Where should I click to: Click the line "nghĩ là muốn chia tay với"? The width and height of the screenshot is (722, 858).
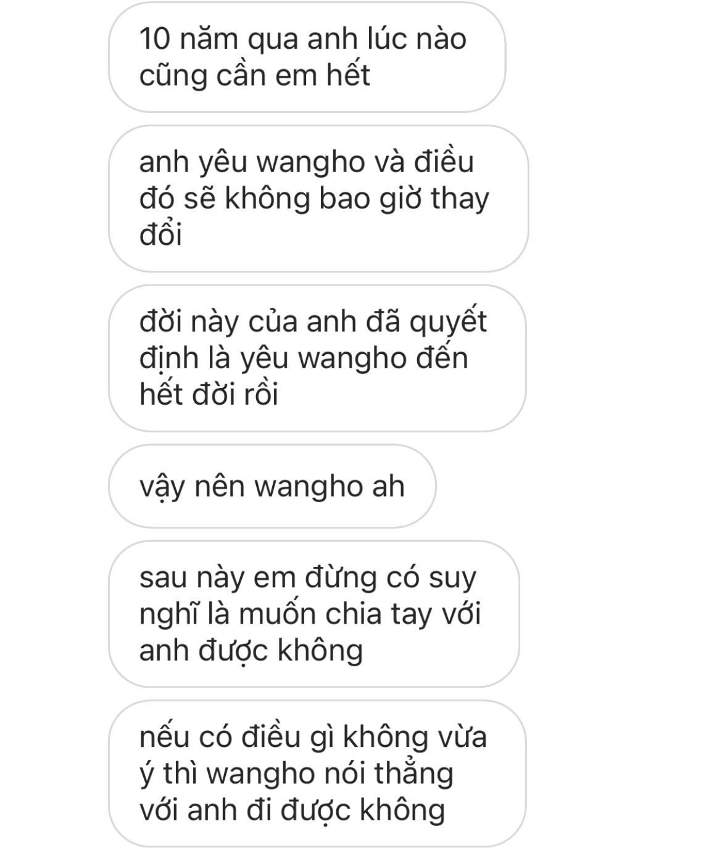310,614
